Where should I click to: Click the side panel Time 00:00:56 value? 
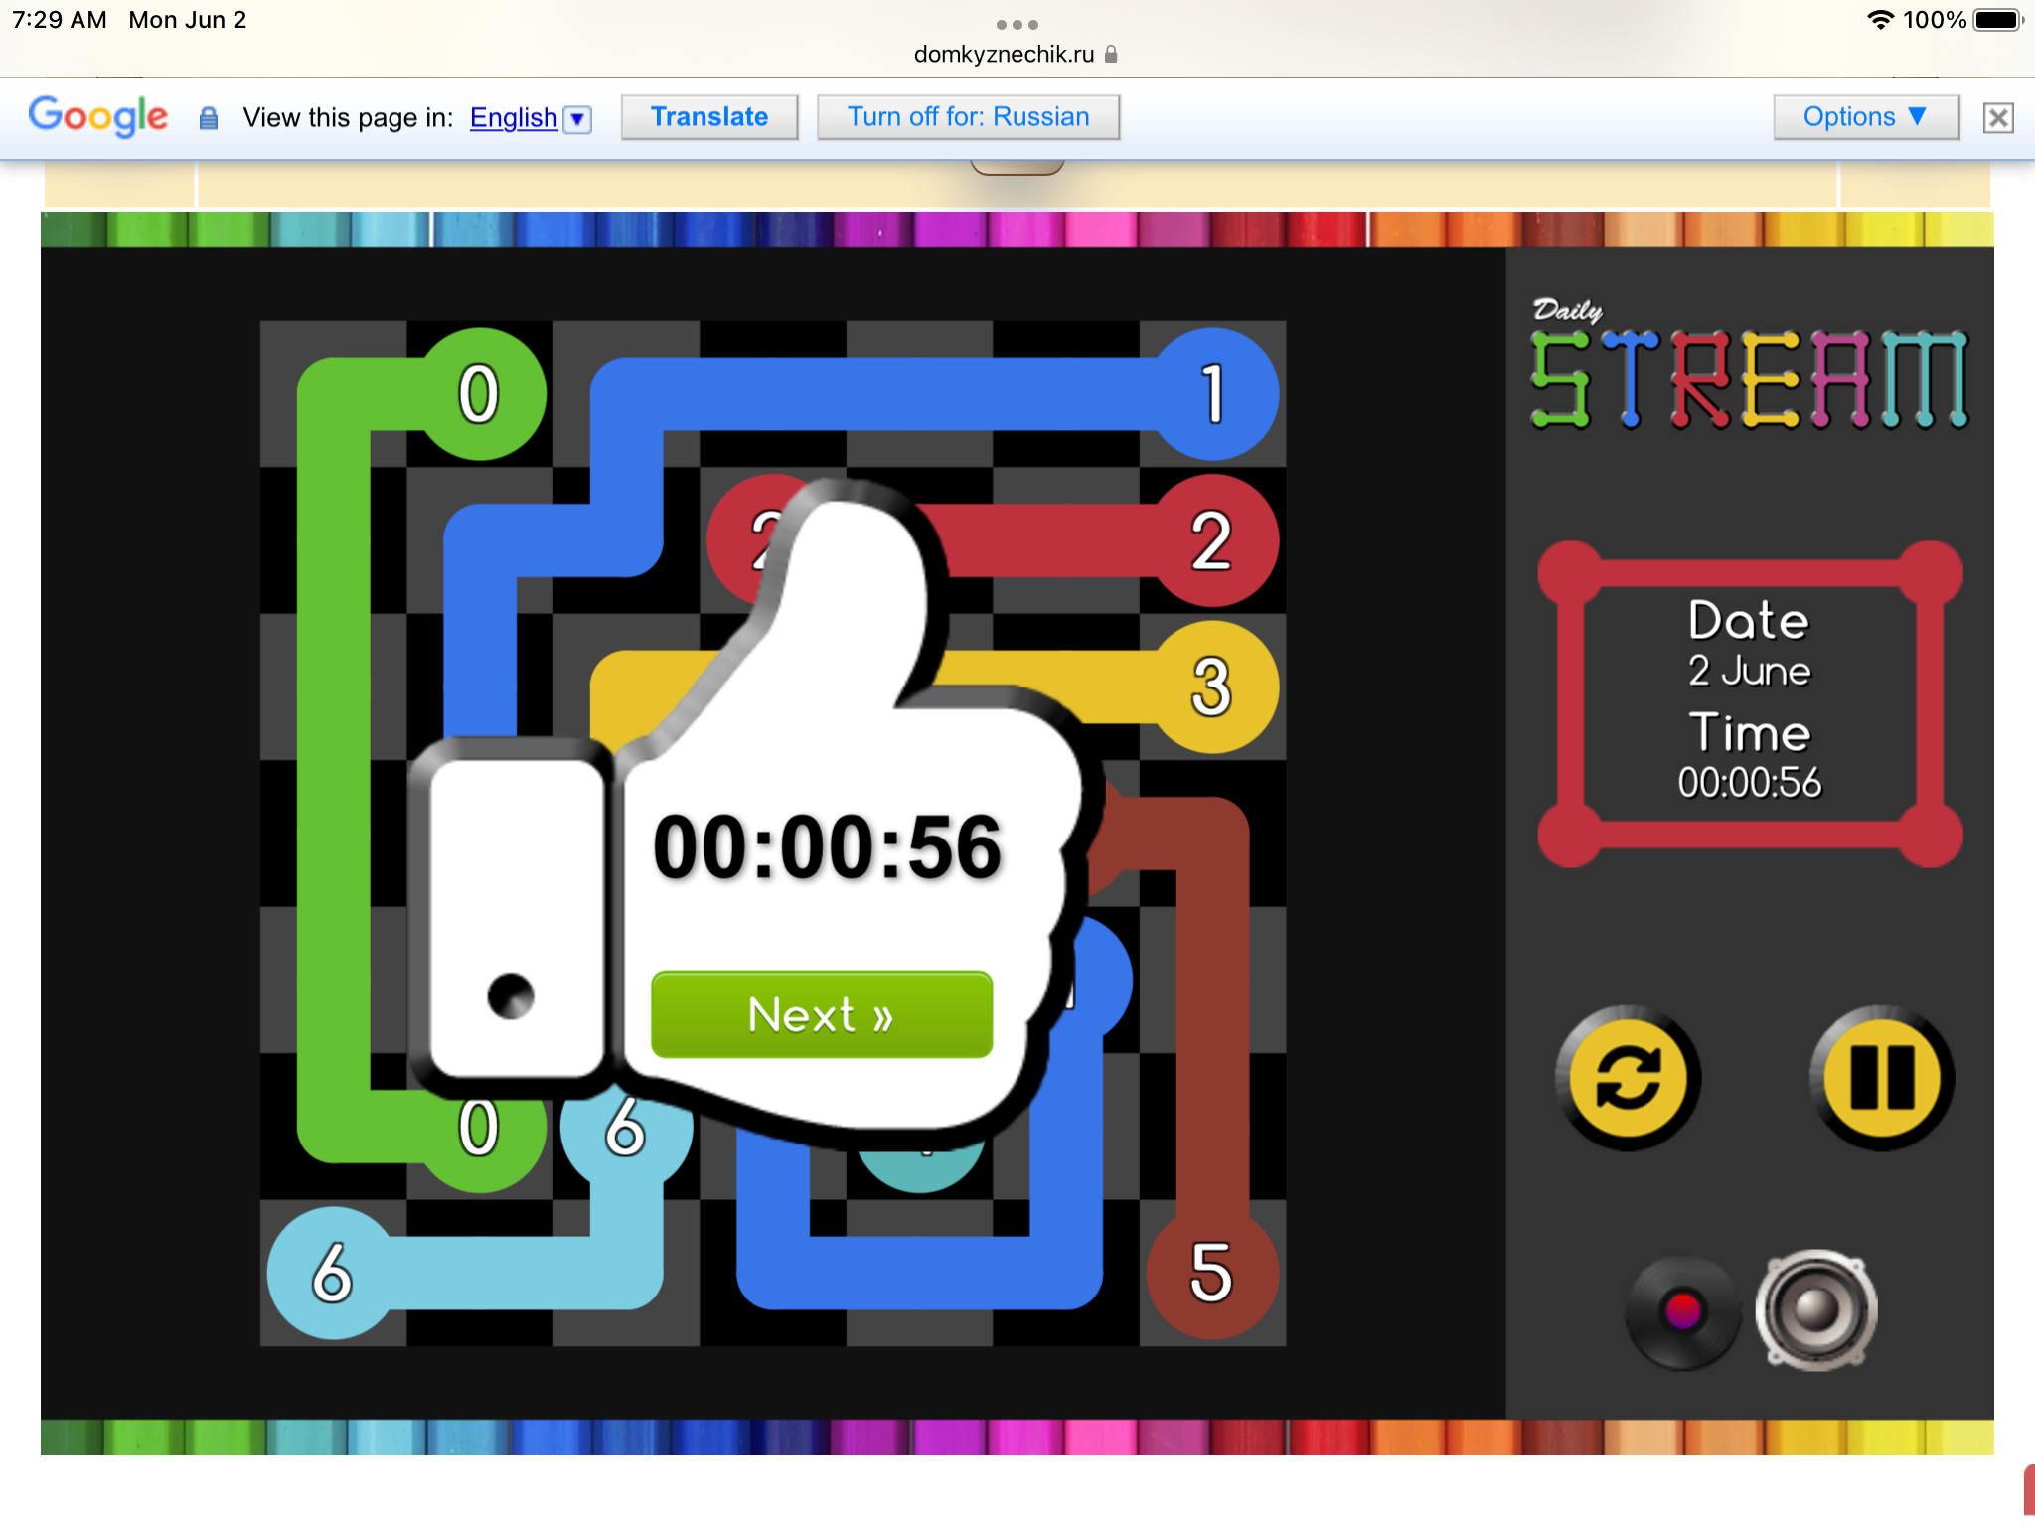click(x=1749, y=783)
